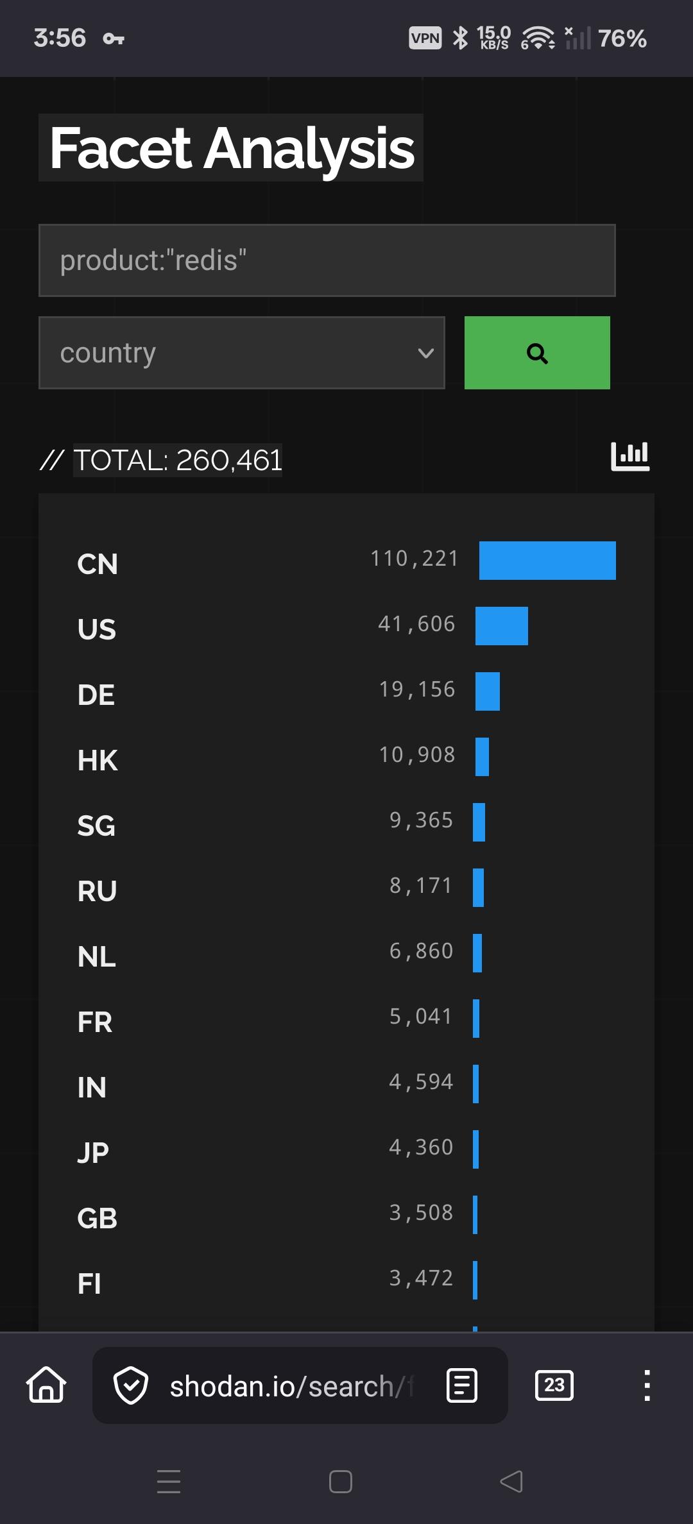Open the Android recent apps menu
This screenshot has width=693, height=1524.
(169, 1482)
